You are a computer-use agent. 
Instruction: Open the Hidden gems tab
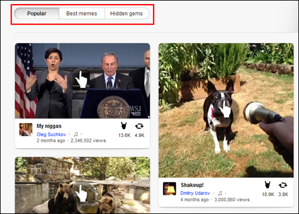(x=127, y=13)
